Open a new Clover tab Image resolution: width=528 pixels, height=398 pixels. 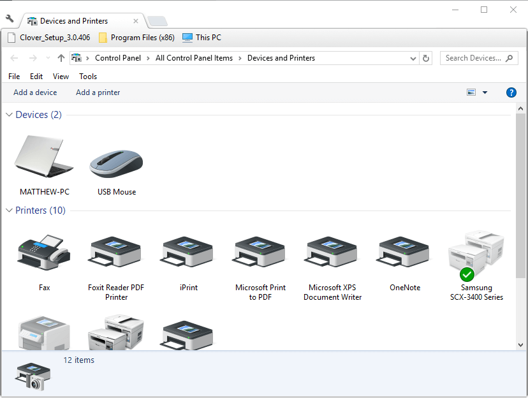coord(158,21)
